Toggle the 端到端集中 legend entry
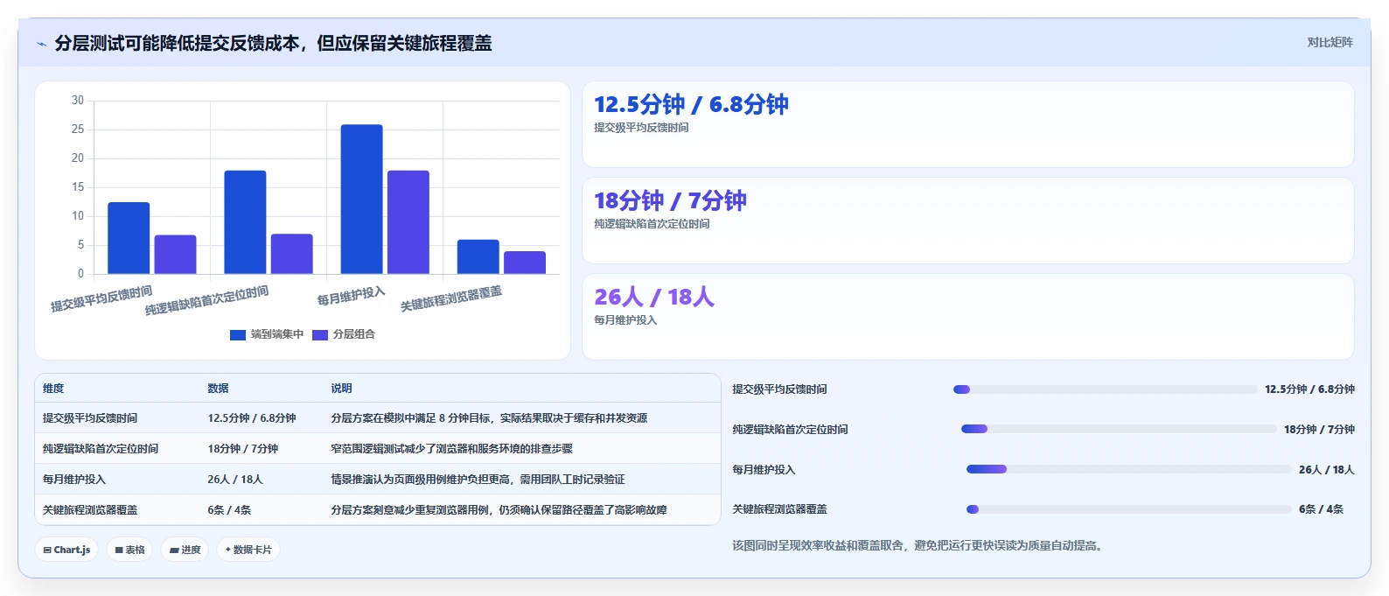Image resolution: width=1389 pixels, height=596 pixels. click(x=267, y=334)
